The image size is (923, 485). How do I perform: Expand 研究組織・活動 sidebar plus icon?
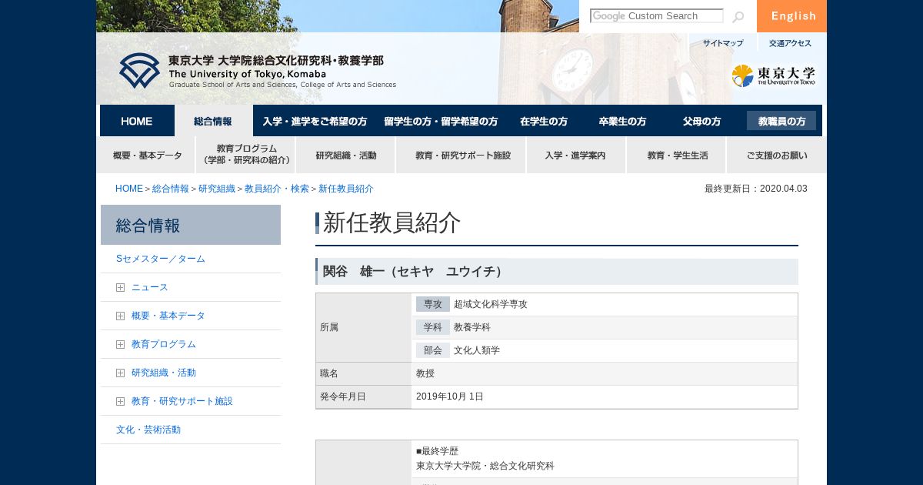coord(120,373)
